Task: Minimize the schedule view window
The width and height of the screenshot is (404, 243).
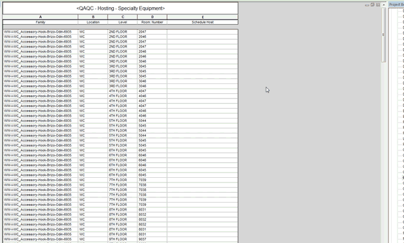Action: (x=367, y=5)
